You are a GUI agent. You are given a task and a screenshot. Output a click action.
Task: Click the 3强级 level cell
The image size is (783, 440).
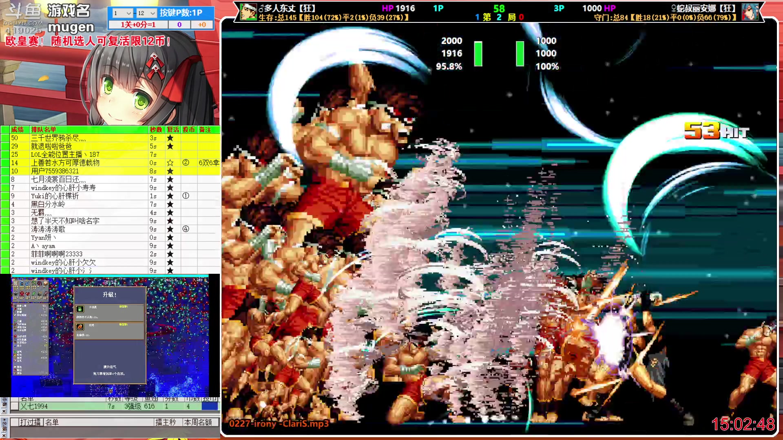[133, 406]
